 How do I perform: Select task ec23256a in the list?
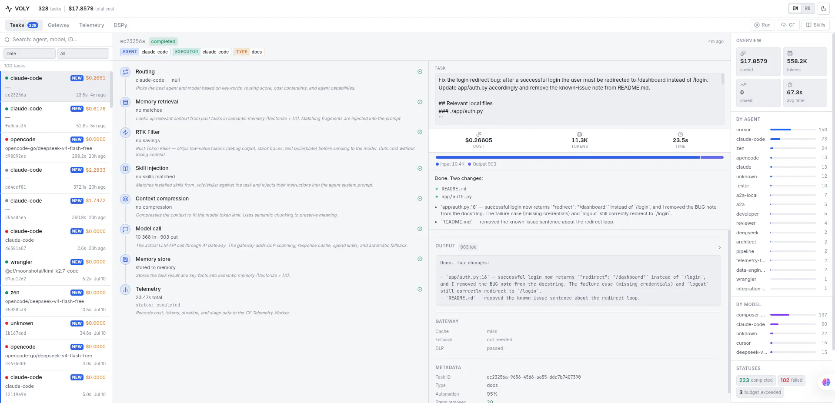pyautogui.click(x=56, y=87)
